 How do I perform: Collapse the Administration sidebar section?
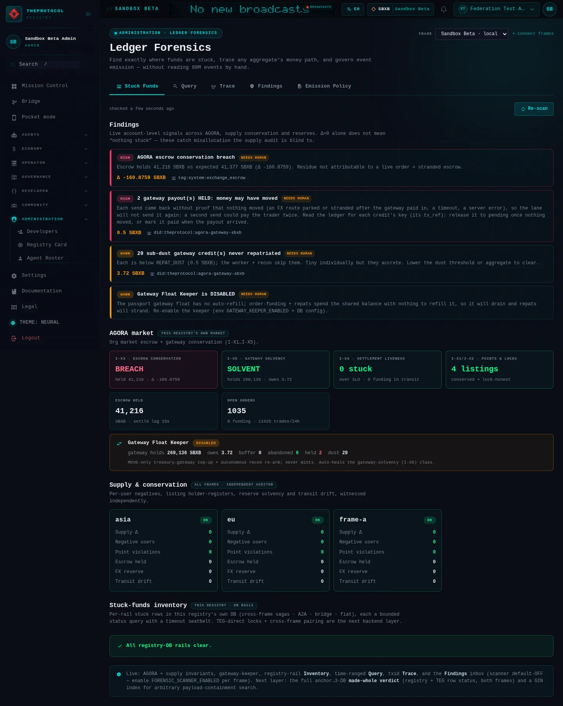49,219
